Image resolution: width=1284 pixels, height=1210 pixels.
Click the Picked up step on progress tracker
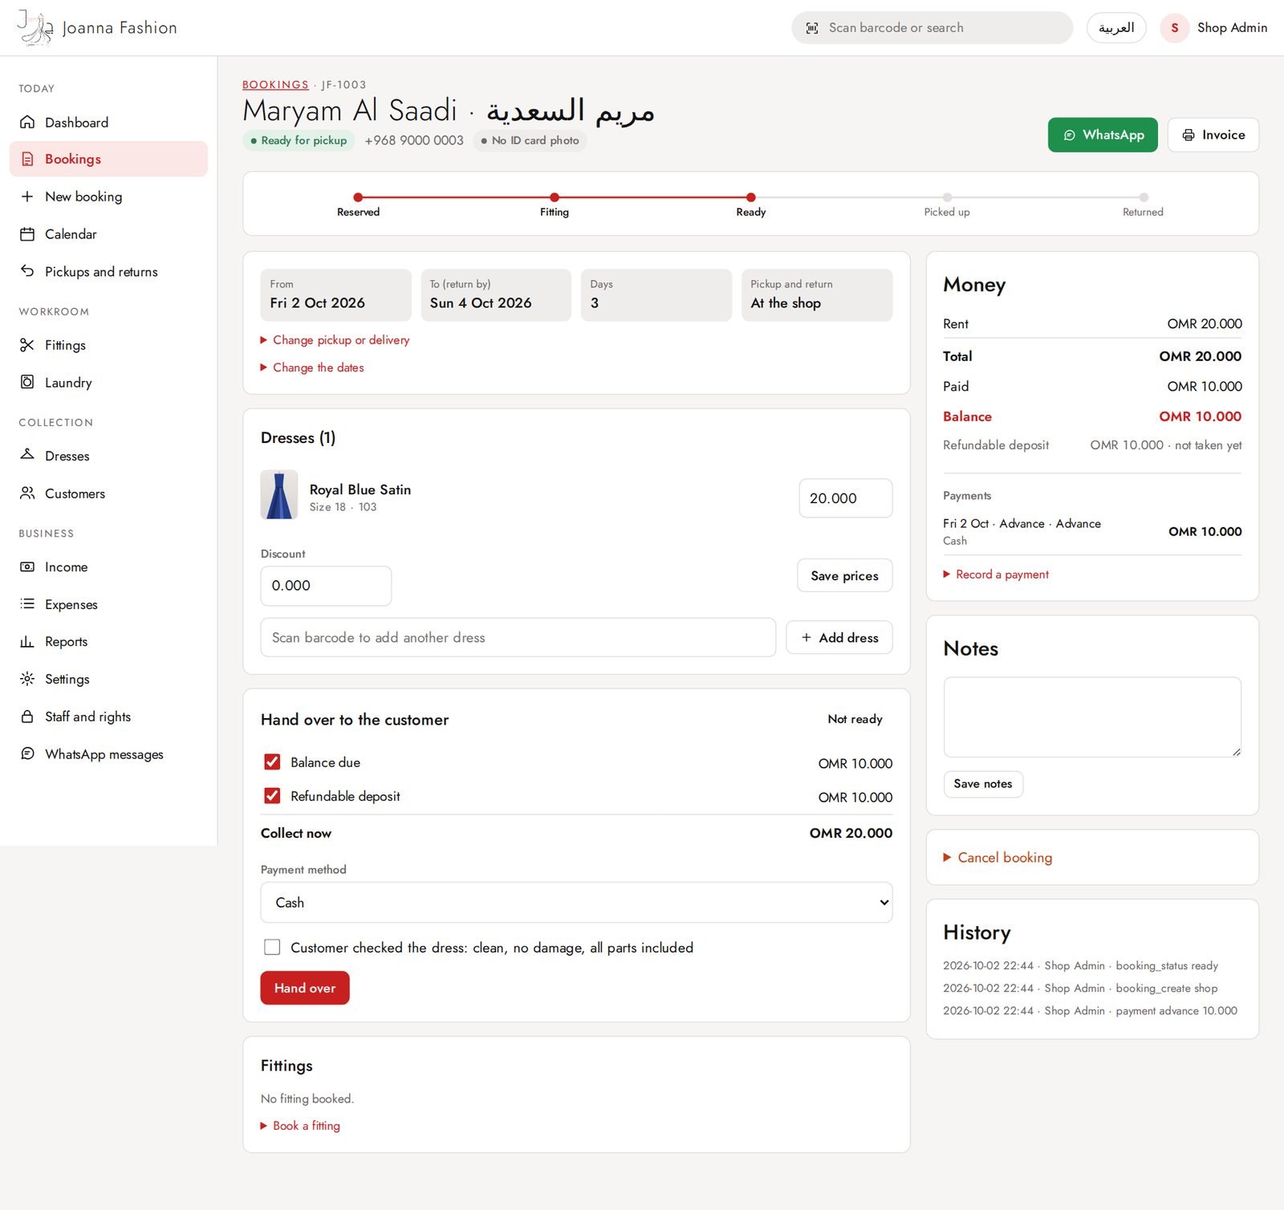click(947, 205)
